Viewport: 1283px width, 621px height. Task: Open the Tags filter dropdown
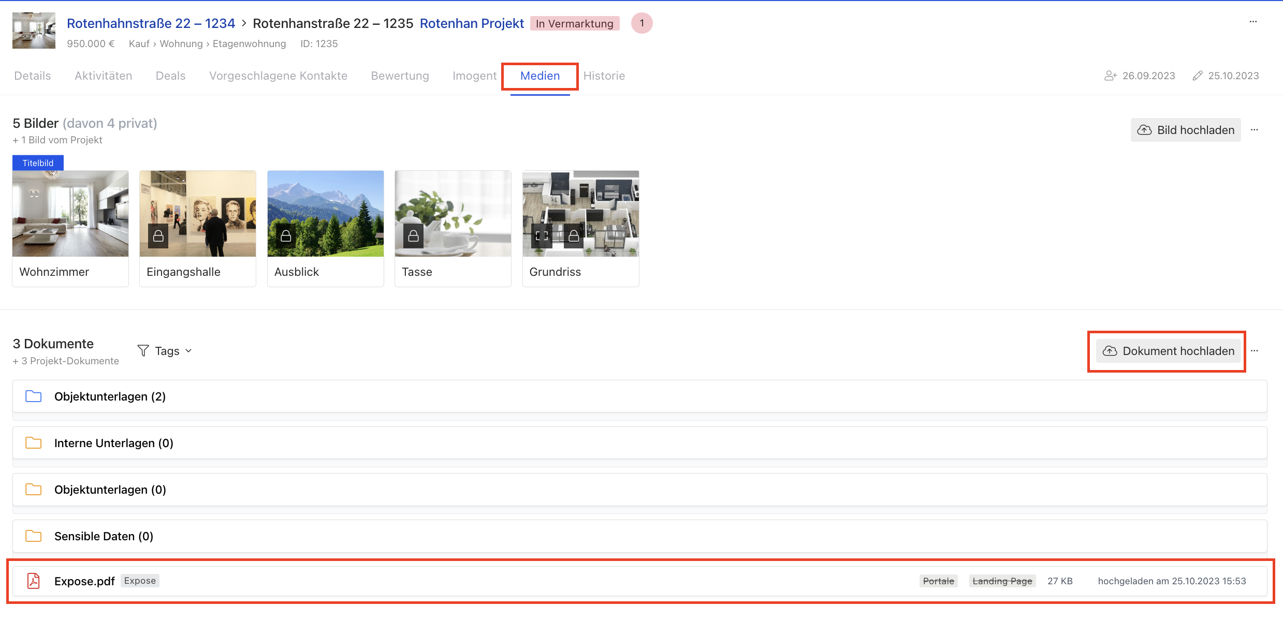coord(165,351)
